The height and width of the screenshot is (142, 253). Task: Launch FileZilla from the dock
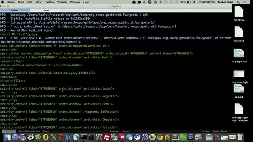(x=106, y=137)
